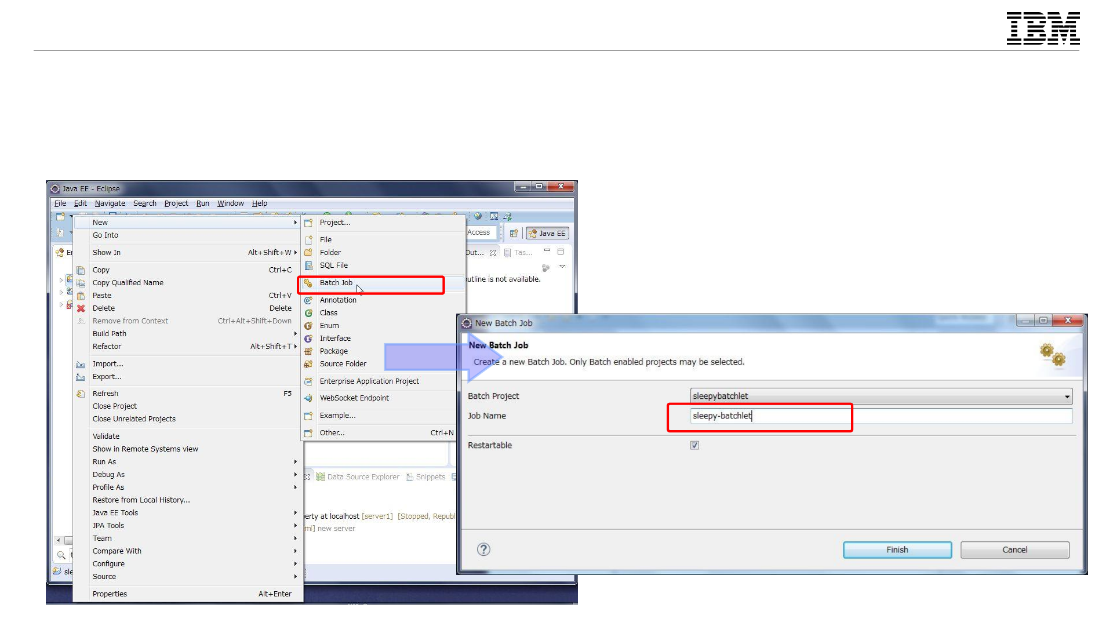1113x626 pixels.
Task: Click into the Job Name text field
Action: [881, 416]
